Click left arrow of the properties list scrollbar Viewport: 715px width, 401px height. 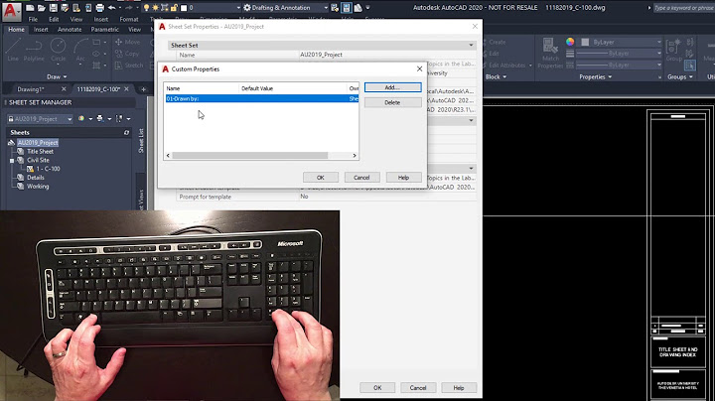tap(168, 156)
